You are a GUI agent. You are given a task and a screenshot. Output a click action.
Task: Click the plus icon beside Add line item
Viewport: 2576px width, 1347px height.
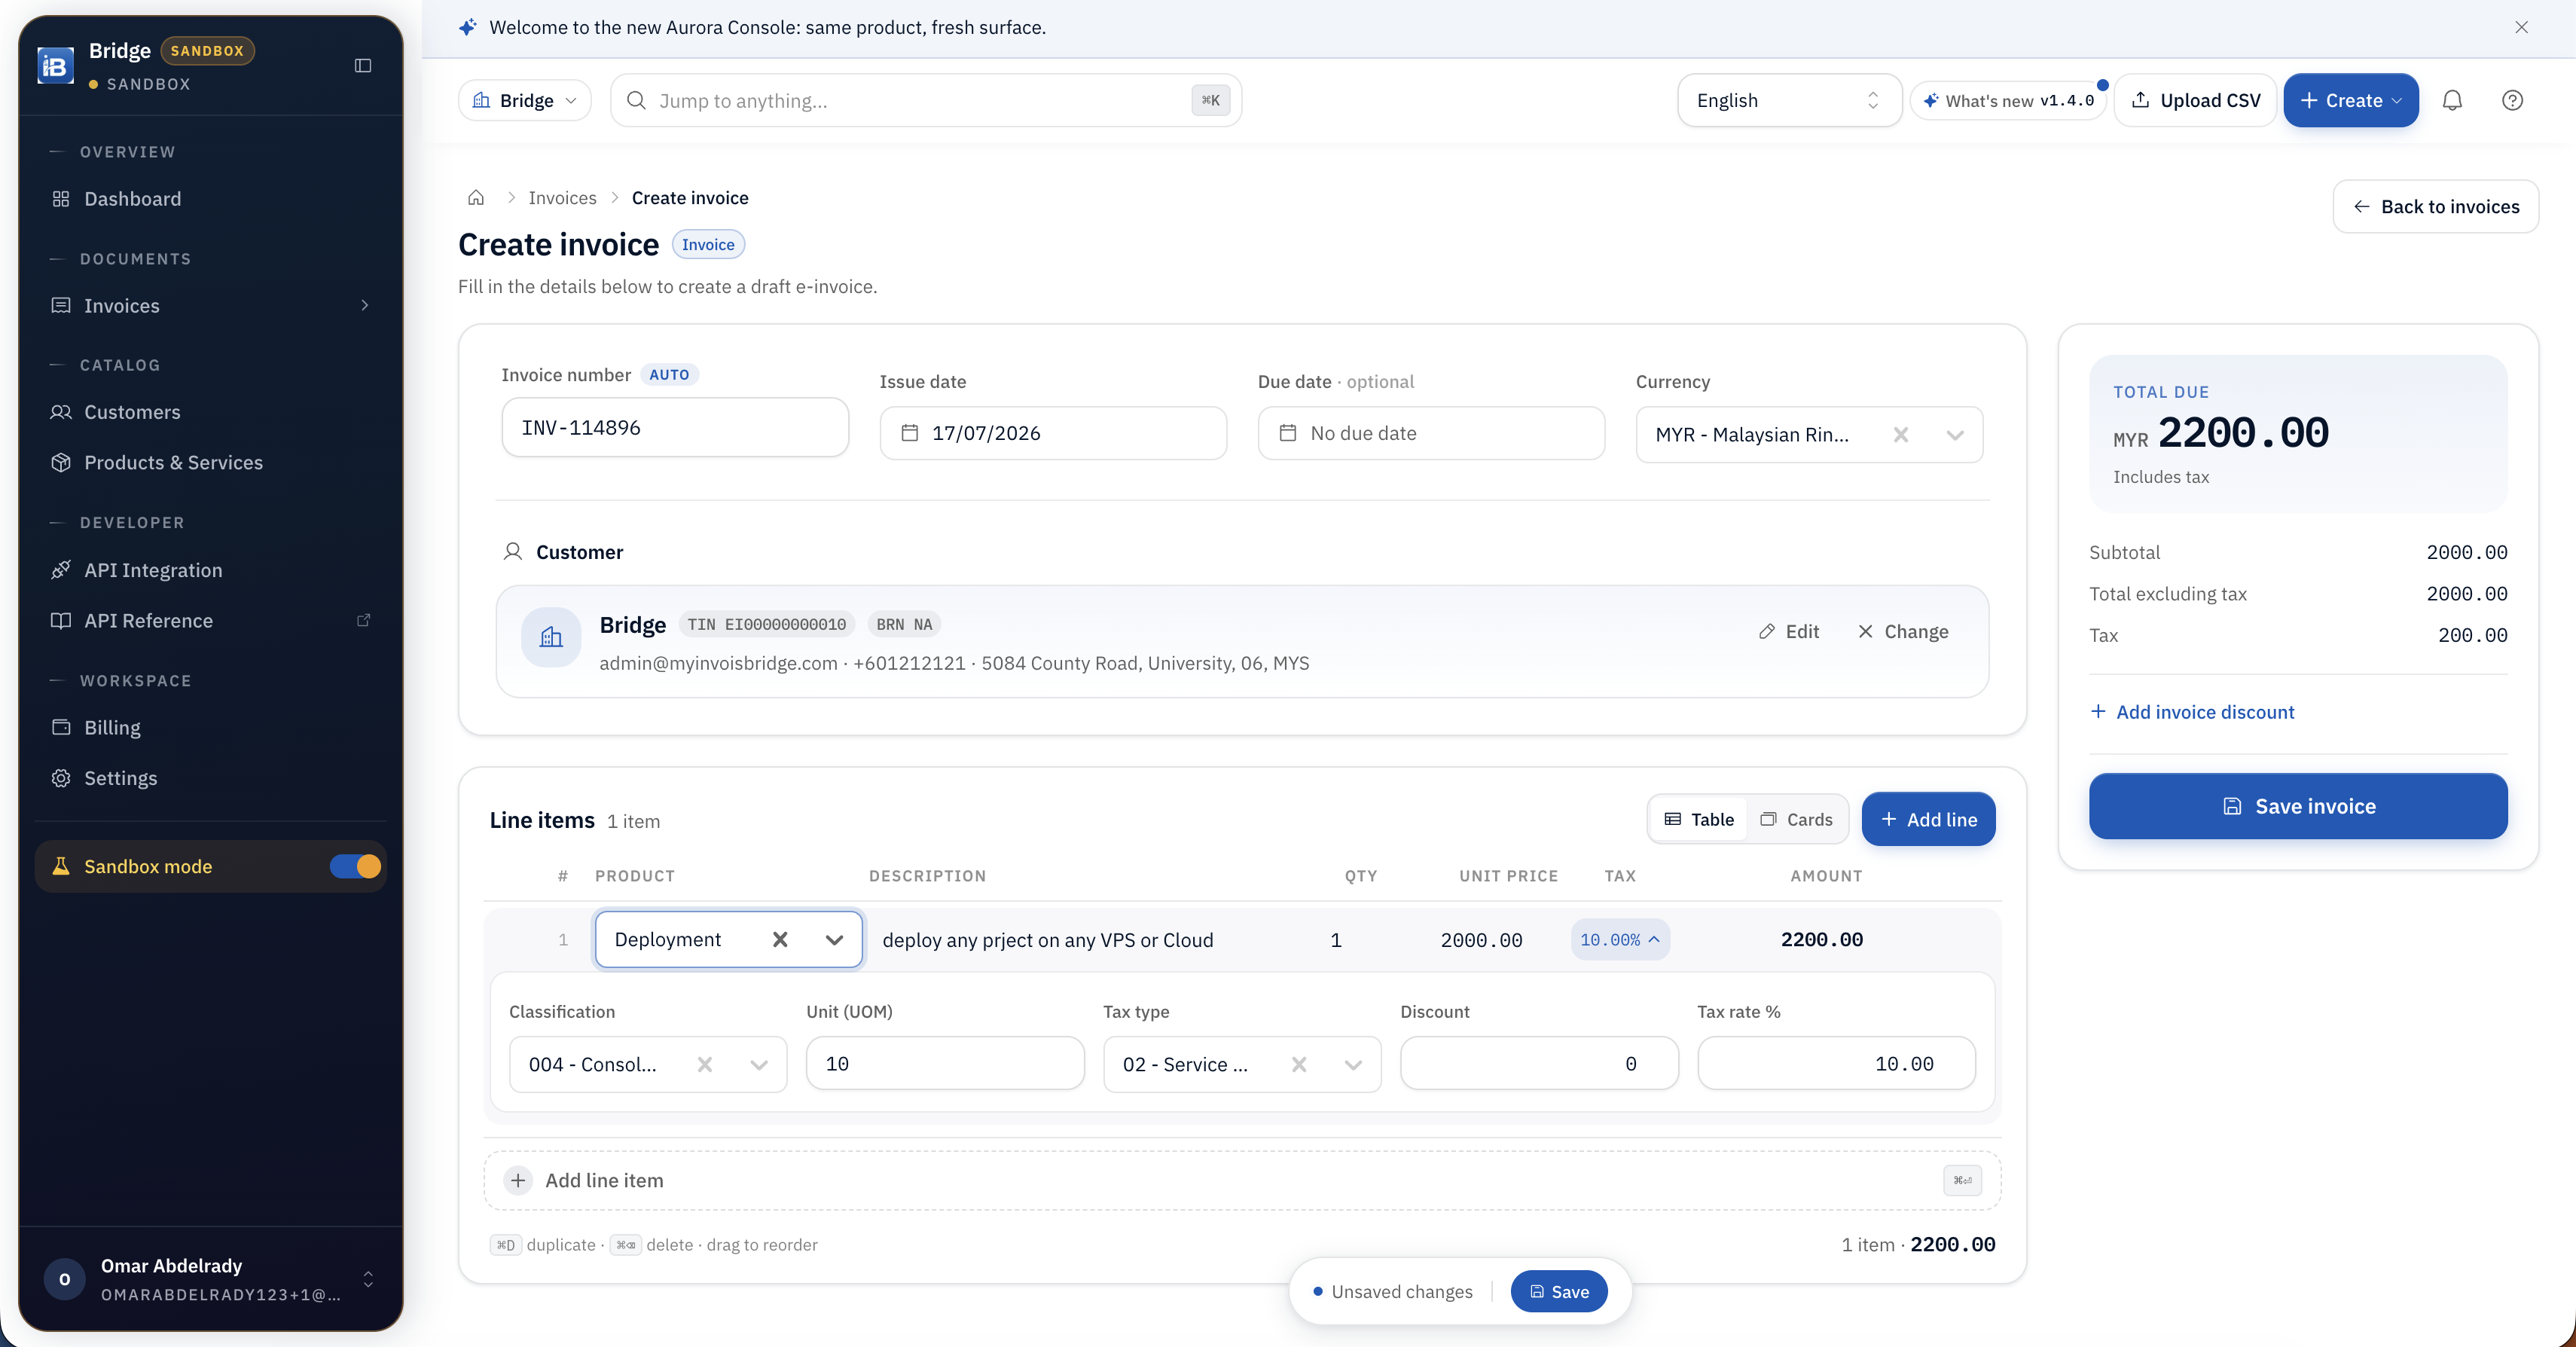click(518, 1181)
